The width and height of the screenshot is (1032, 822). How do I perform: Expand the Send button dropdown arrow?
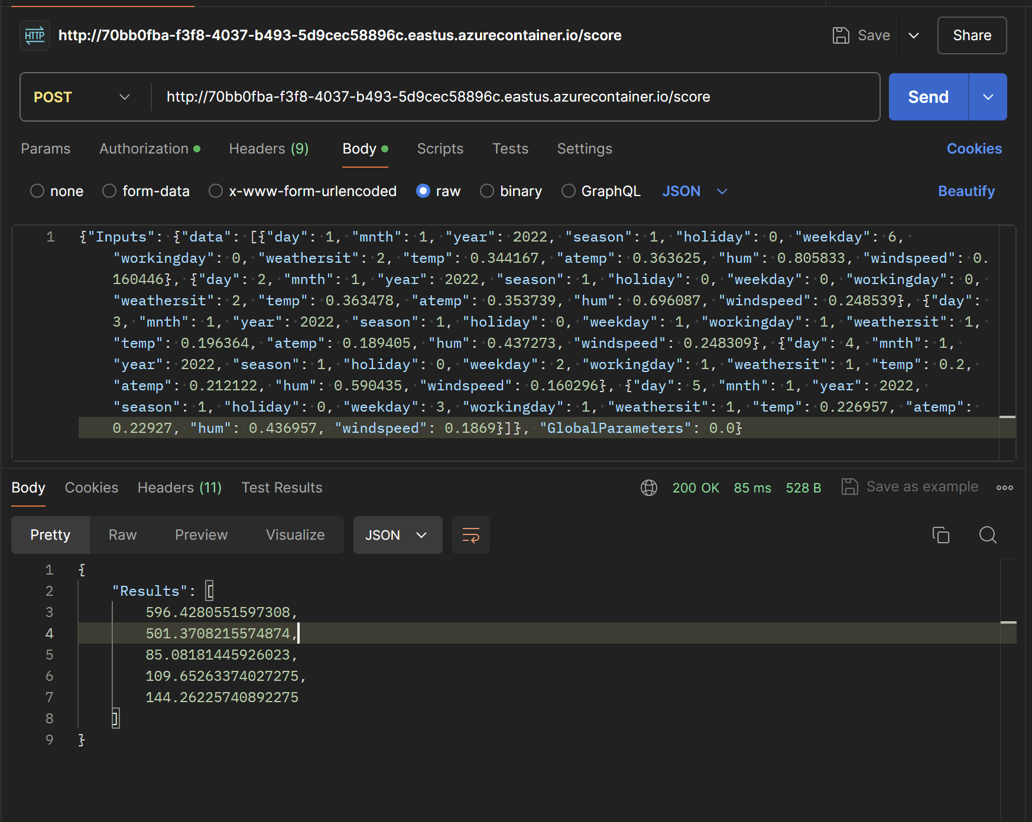(987, 97)
